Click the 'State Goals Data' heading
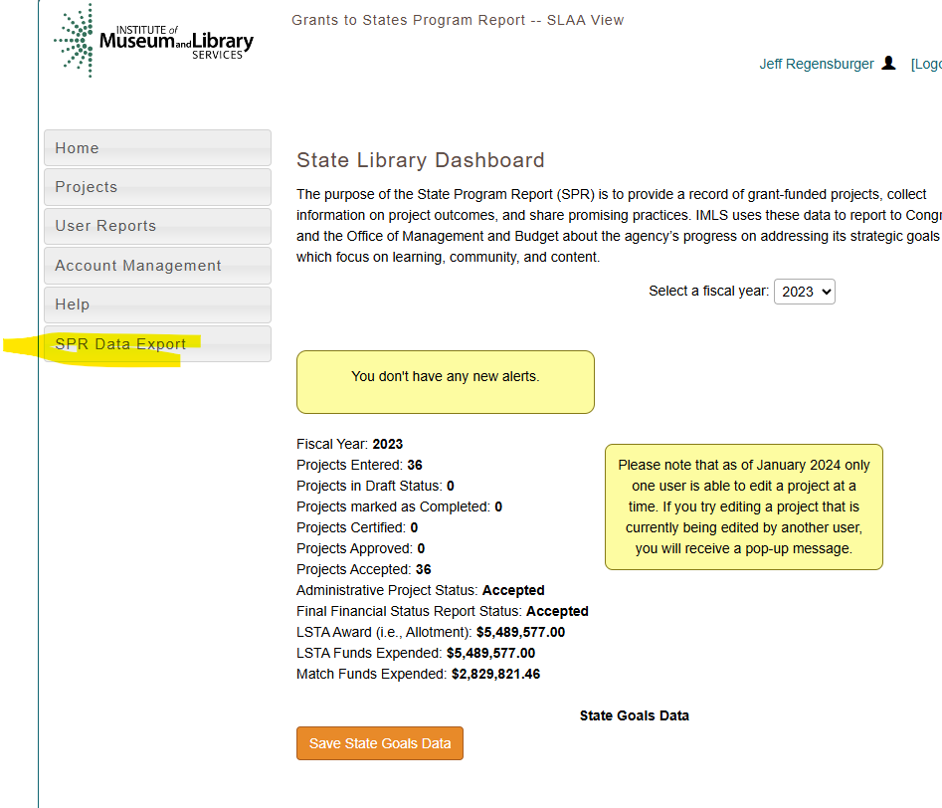The width and height of the screenshot is (942, 808). coord(635,716)
